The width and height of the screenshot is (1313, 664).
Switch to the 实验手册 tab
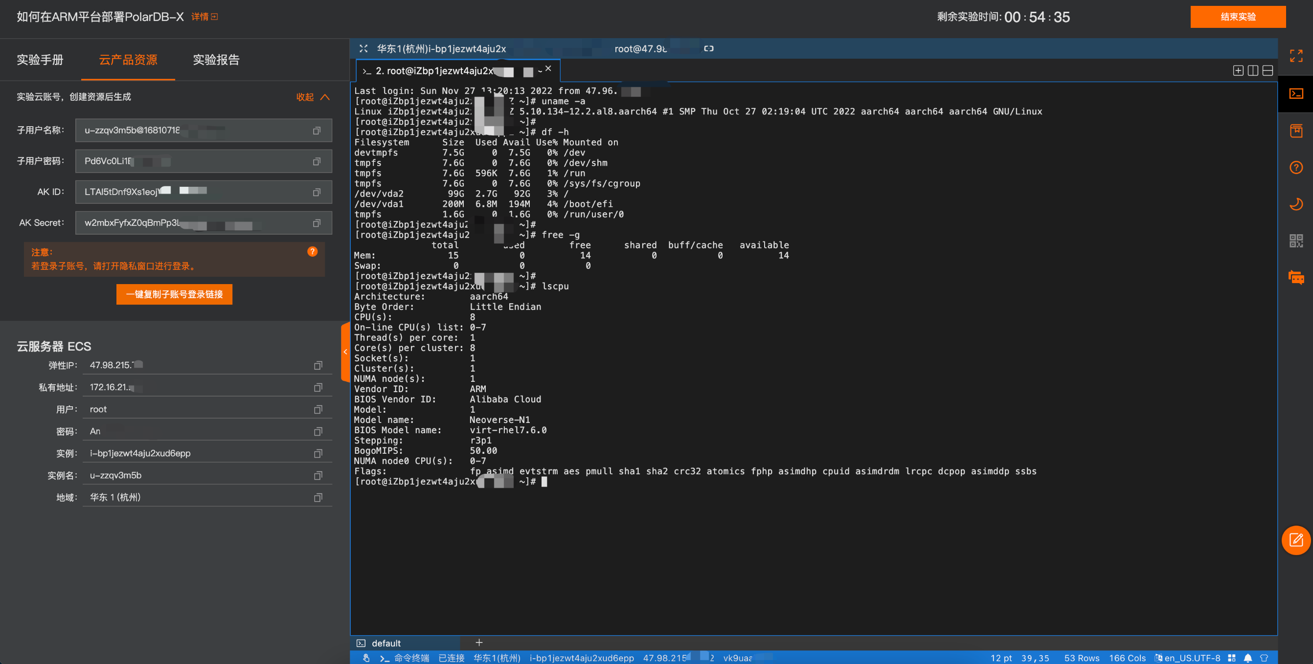coord(40,60)
